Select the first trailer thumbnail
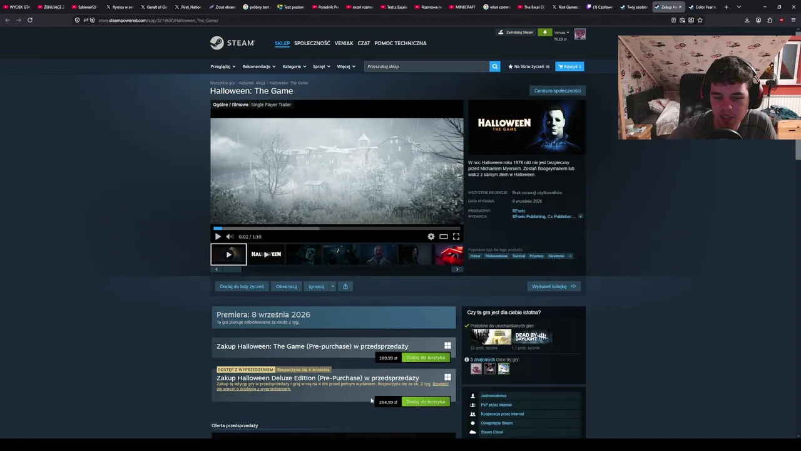This screenshot has height=451, width=801. (228, 254)
